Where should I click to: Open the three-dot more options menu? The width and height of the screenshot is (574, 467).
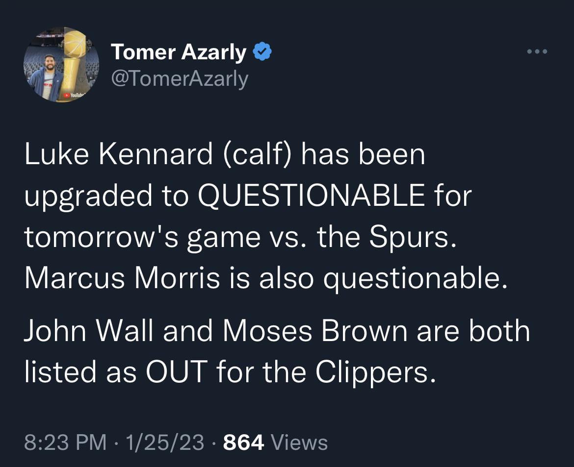click(536, 51)
